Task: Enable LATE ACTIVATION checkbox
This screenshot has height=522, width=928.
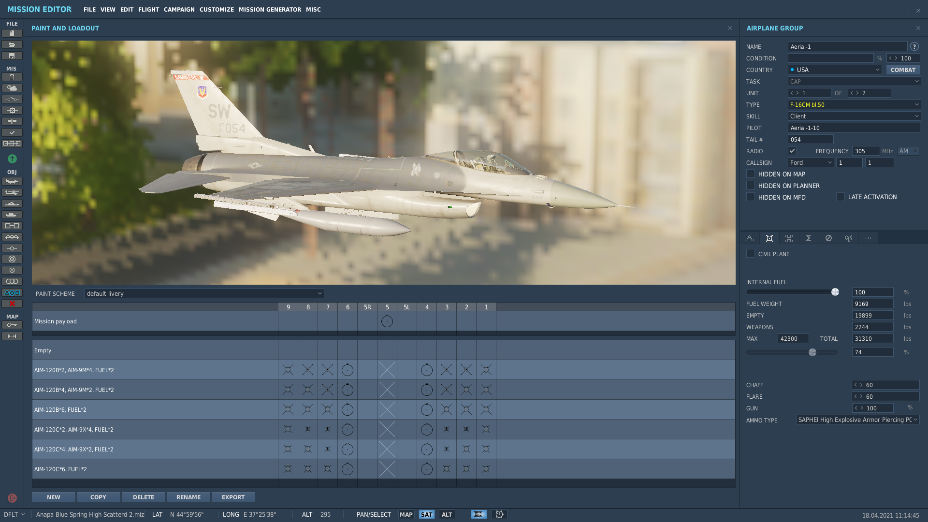Action: 841,197
